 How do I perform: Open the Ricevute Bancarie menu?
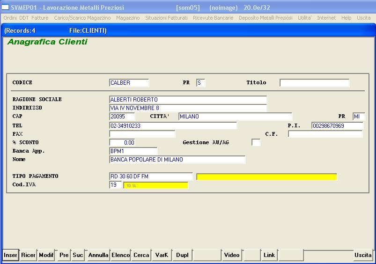(x=213, y=18)
